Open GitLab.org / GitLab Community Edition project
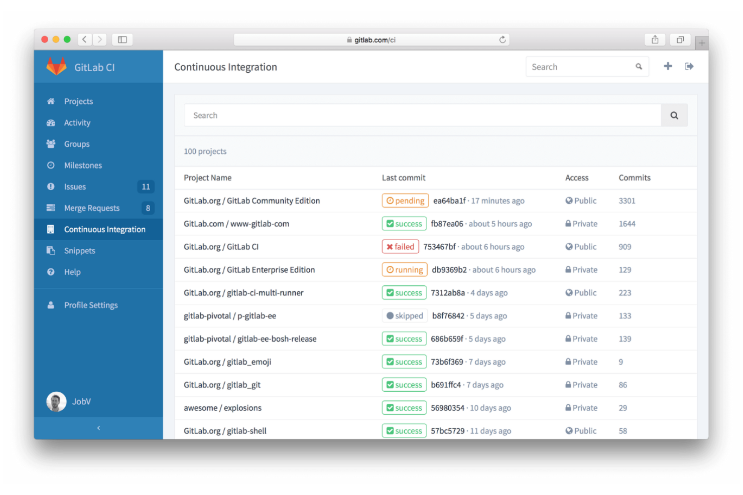743x495 pixels. pos(252,201)
